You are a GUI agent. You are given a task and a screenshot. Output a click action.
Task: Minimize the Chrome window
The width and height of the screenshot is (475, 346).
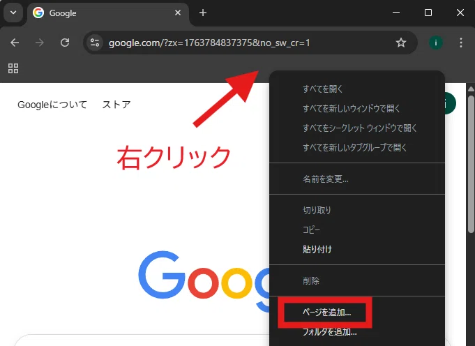(396, 13)
